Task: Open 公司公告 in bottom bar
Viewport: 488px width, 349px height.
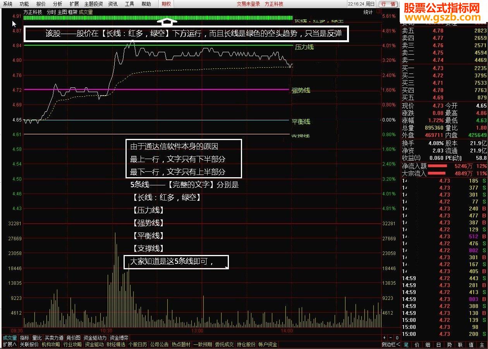Action: click(160, 344)
